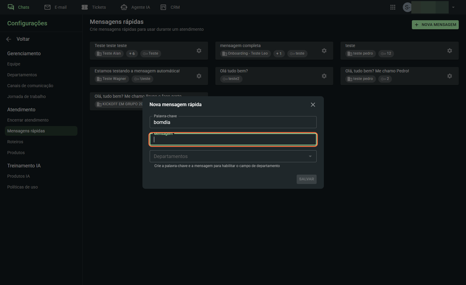Open gear settings for Teste teste teste message
Image resolution: width=466 pixels, height=285 pixels.
pos(199,51)
